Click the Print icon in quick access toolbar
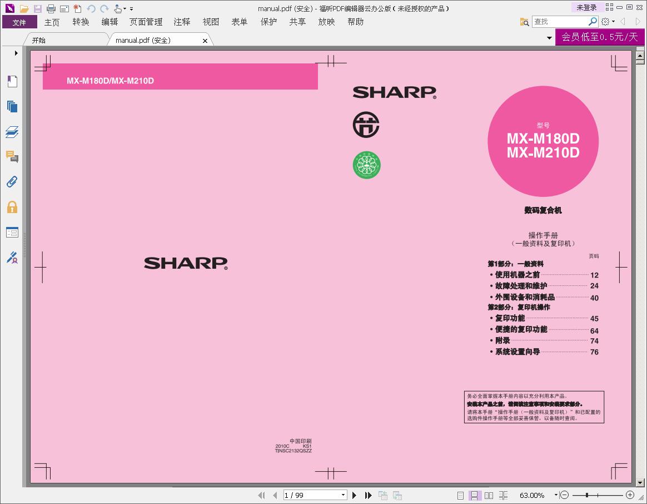647x504 pixels. pos(51,8)
